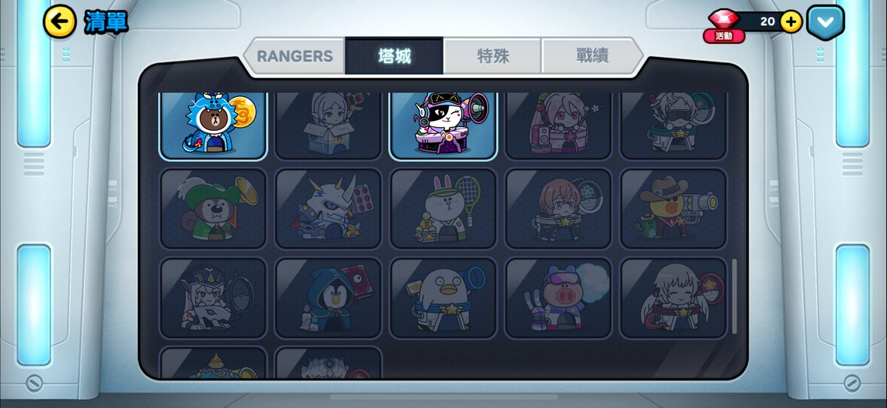Viewport: 887px width, 408px height.
Task: Choose the squirrel with green hat and horn
Action: [x=213, y=208]
